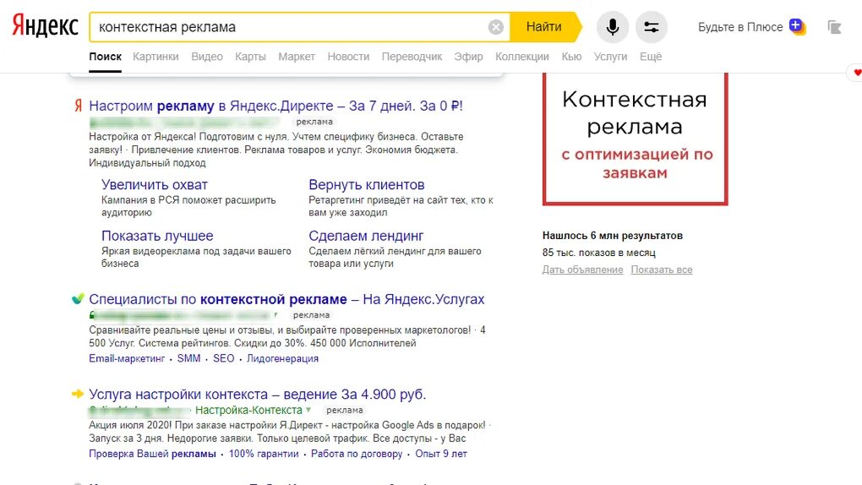This screenshot has width=862, height=485.
Task: Open Работа по договору quick link
Action: point(357,454)
